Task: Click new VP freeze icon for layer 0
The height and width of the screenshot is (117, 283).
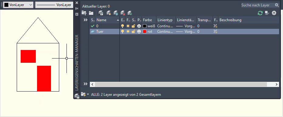Action: point(216,26)
